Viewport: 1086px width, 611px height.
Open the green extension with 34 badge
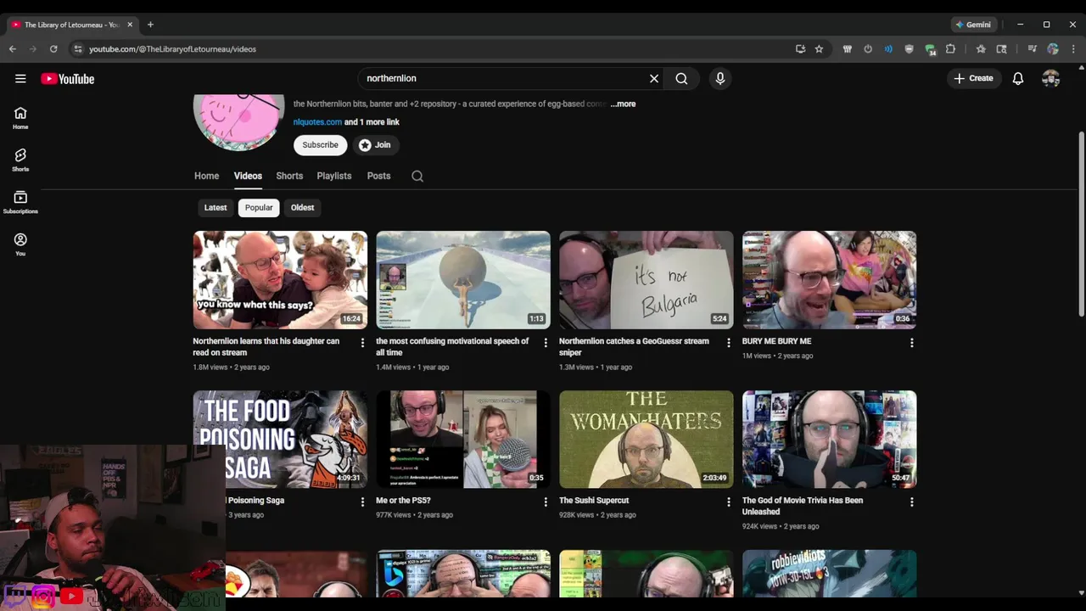tap(930, 50)
